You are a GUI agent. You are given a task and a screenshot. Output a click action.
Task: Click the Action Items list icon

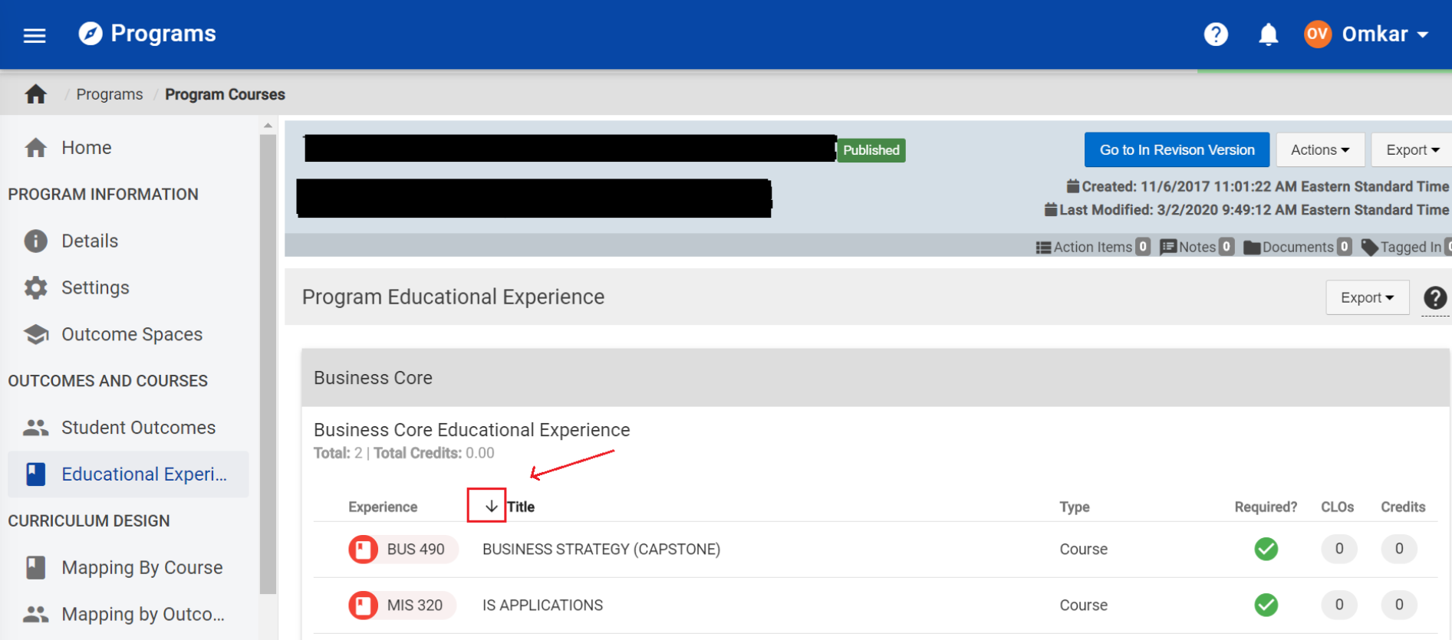[x=1043, y=248]
